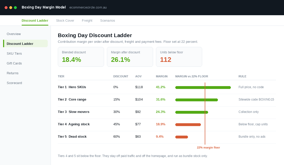Click the Tier 1 Hero SKUs row label

coord(72,87)
